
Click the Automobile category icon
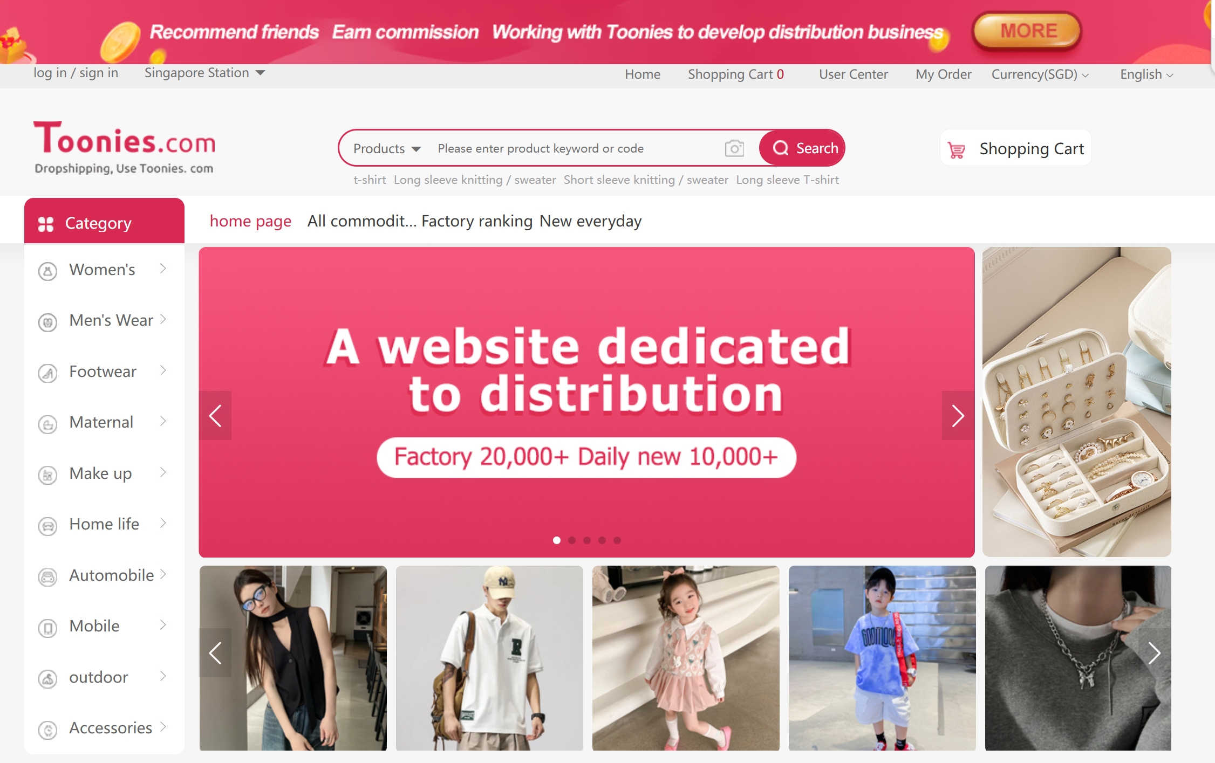47,576
